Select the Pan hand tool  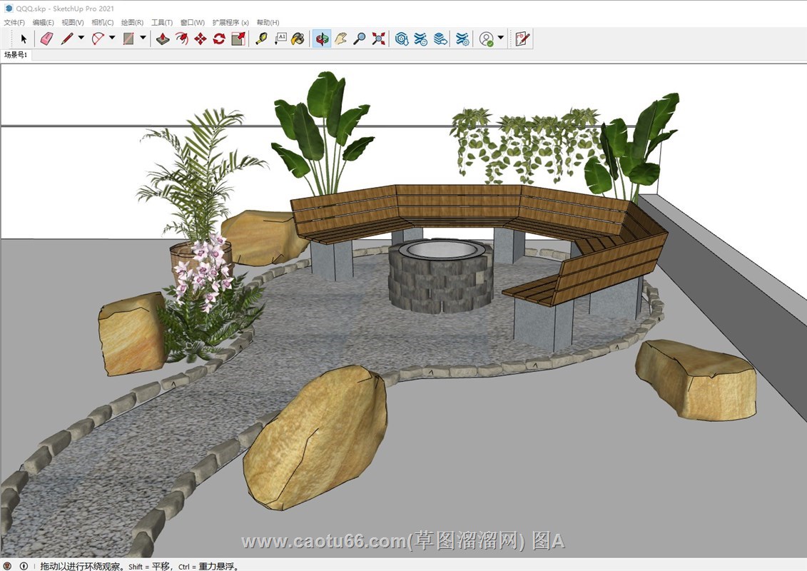pyautogui.click(x=341, y=39)
